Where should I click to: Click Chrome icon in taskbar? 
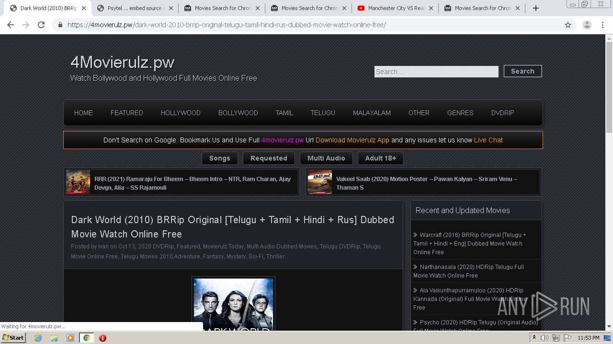[x=86, y=338]
